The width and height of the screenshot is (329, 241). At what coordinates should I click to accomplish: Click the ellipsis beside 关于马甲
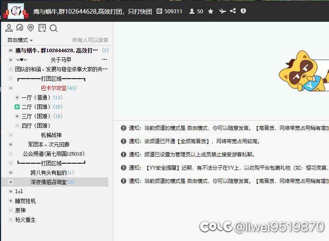[105, 60]
